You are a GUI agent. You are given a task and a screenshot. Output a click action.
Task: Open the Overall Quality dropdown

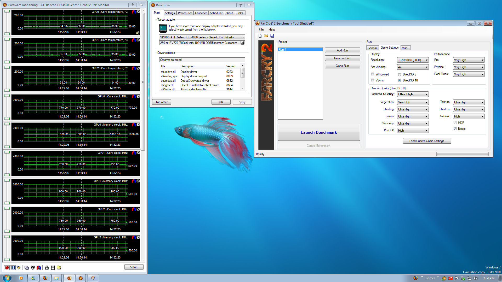pos(413,94)
